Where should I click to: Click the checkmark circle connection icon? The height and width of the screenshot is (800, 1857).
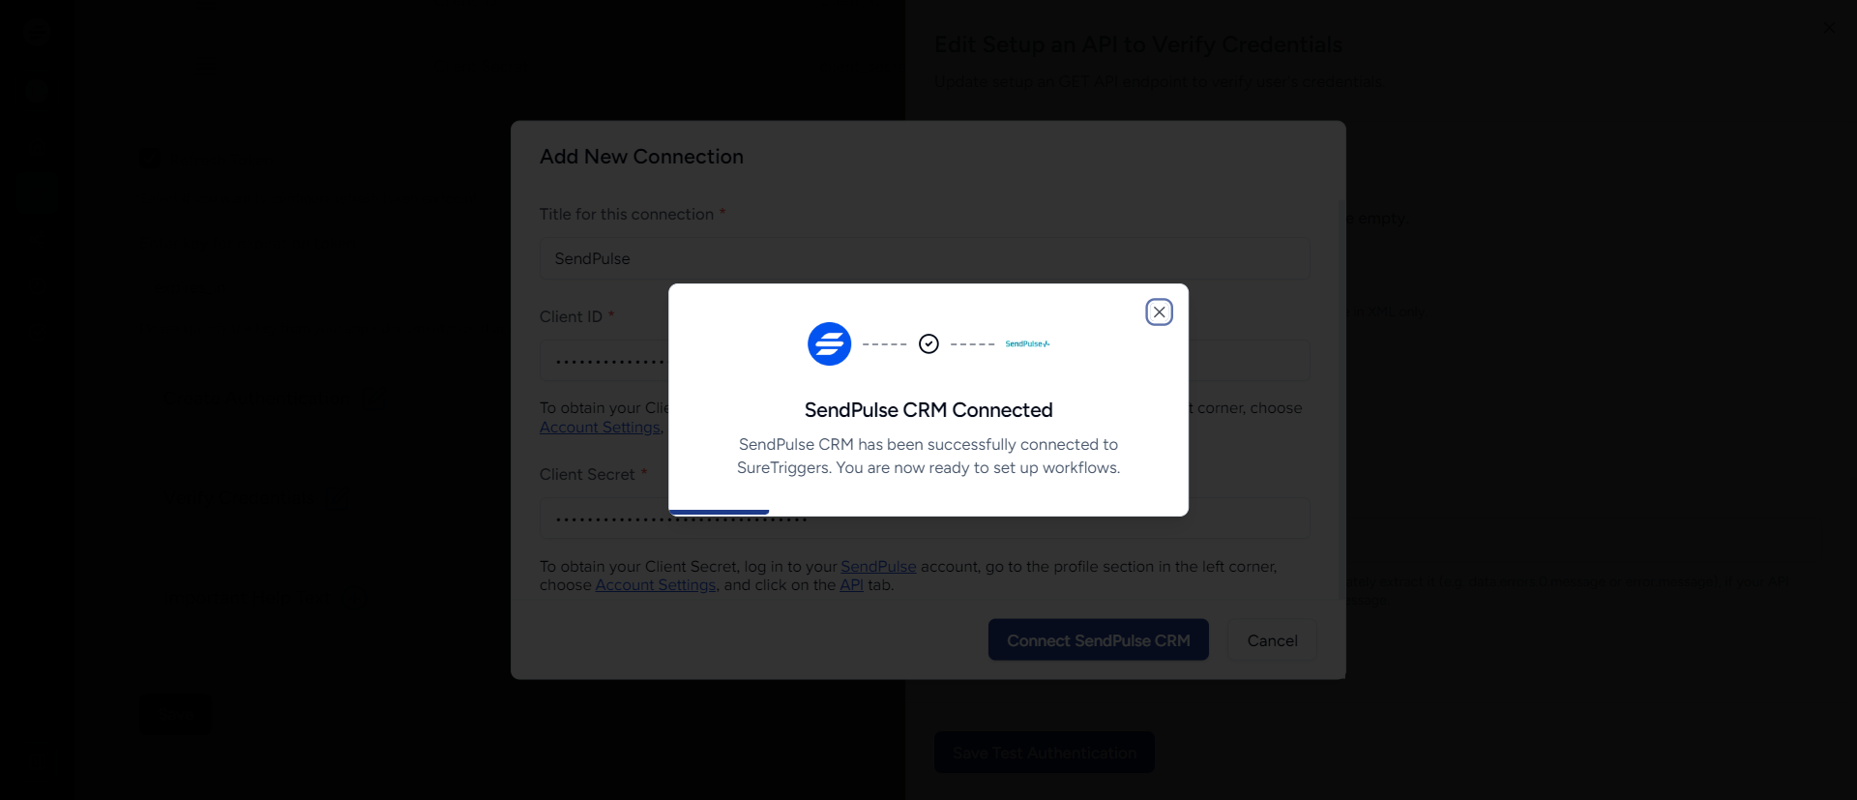[x=928, y=343]
